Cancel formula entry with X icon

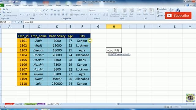coord(15,22)
